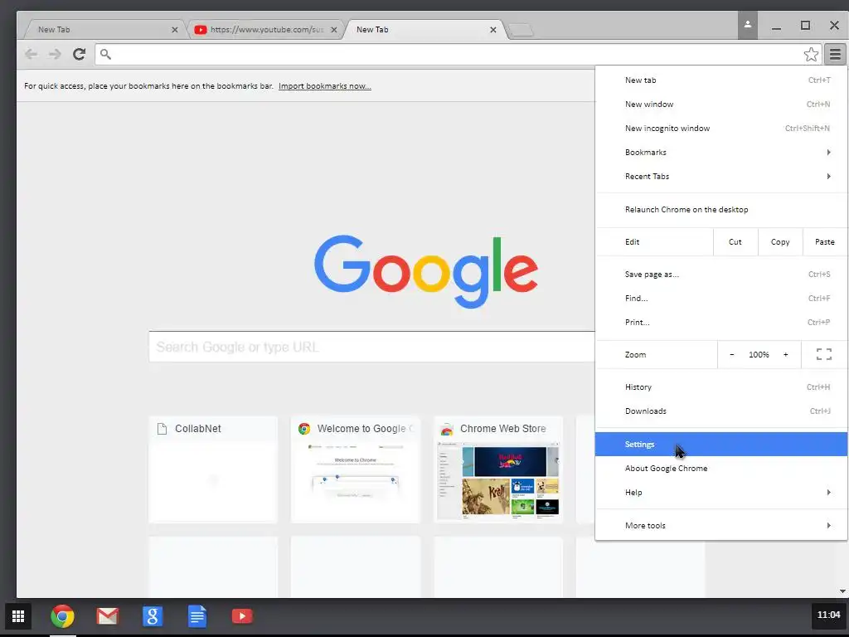849x637 pixels.
Task: Expand the More tools submenu
Action: click(721, 525)
